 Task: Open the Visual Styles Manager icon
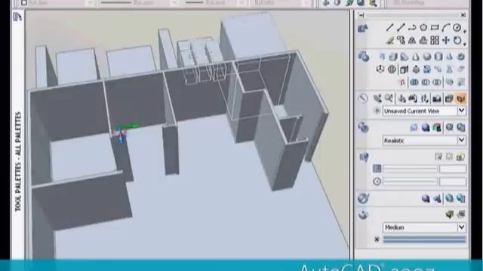tap(461, 127)
